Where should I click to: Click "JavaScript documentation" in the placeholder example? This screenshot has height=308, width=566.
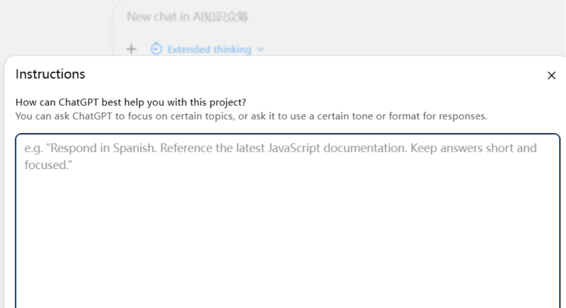click(x=338, y=148)
